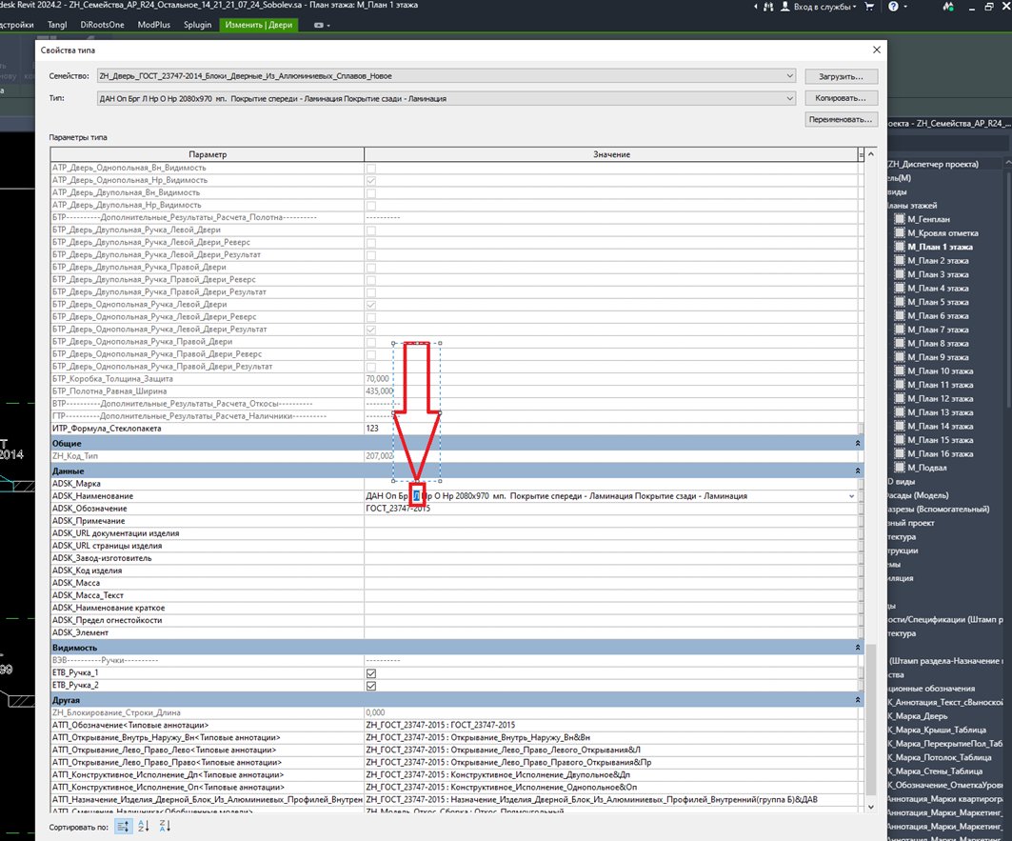1012x841 pixels.
Task: Click the Переименовать button
Action: tap(841, 119)
